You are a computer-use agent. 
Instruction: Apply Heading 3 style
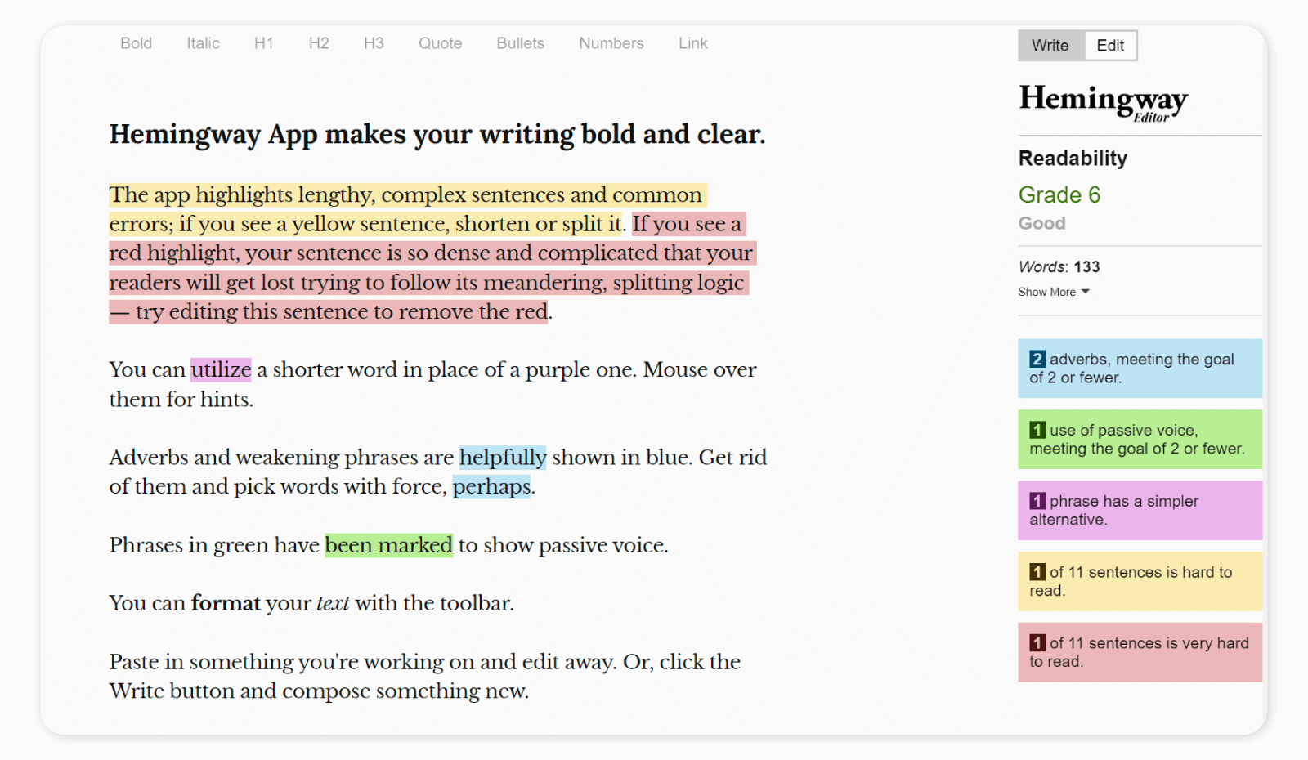click(374, 43)
